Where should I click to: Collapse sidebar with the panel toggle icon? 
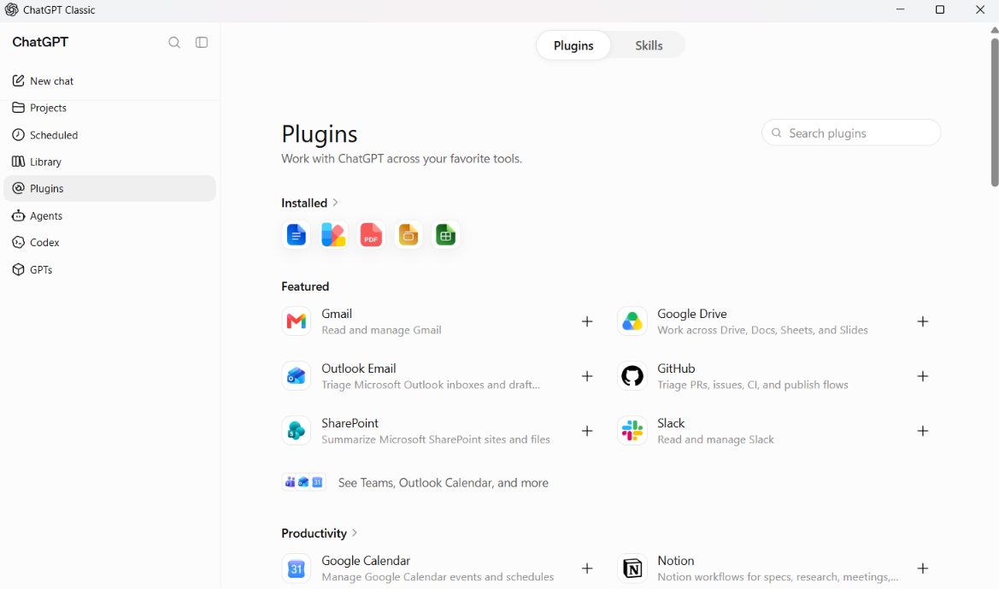tap(202, 42)
